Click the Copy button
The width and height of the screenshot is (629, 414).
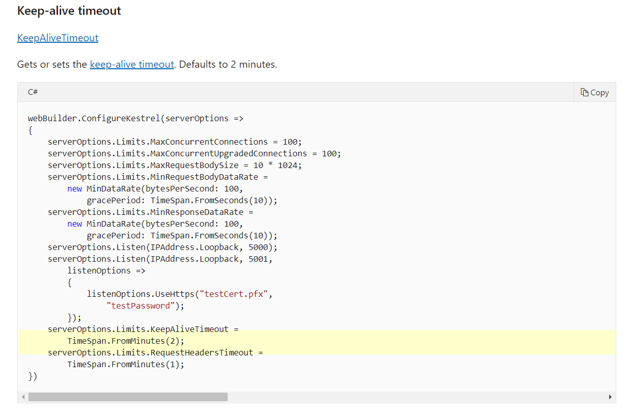594,92
